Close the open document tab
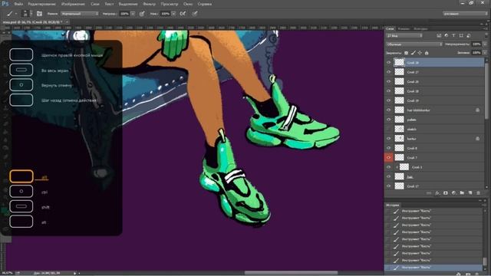 [x=67, y=22]
